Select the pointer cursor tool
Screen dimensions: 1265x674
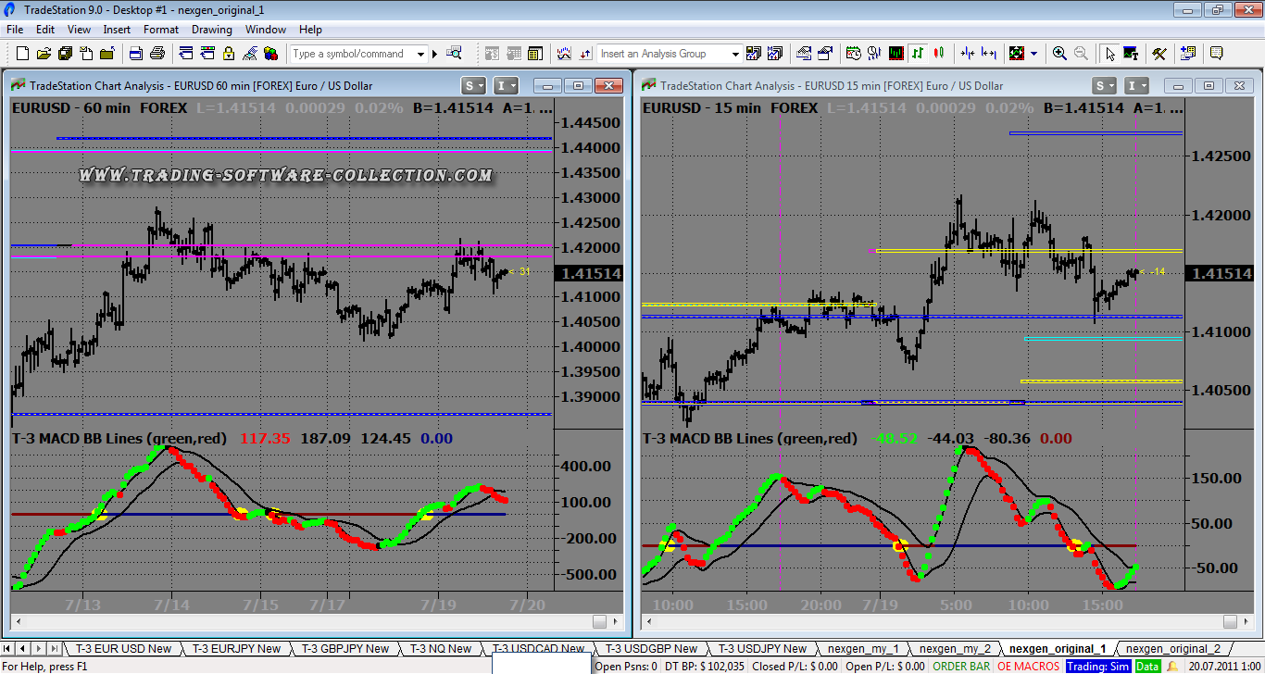coord(1110,54)
